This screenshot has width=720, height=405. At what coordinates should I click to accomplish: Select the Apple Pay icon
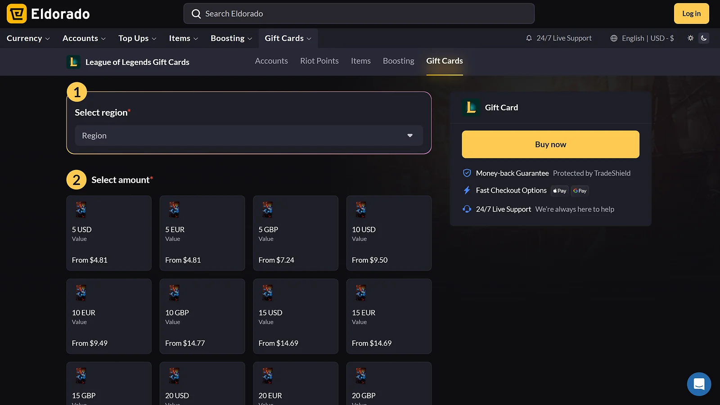pyautogui.click(x=559, y=191)
